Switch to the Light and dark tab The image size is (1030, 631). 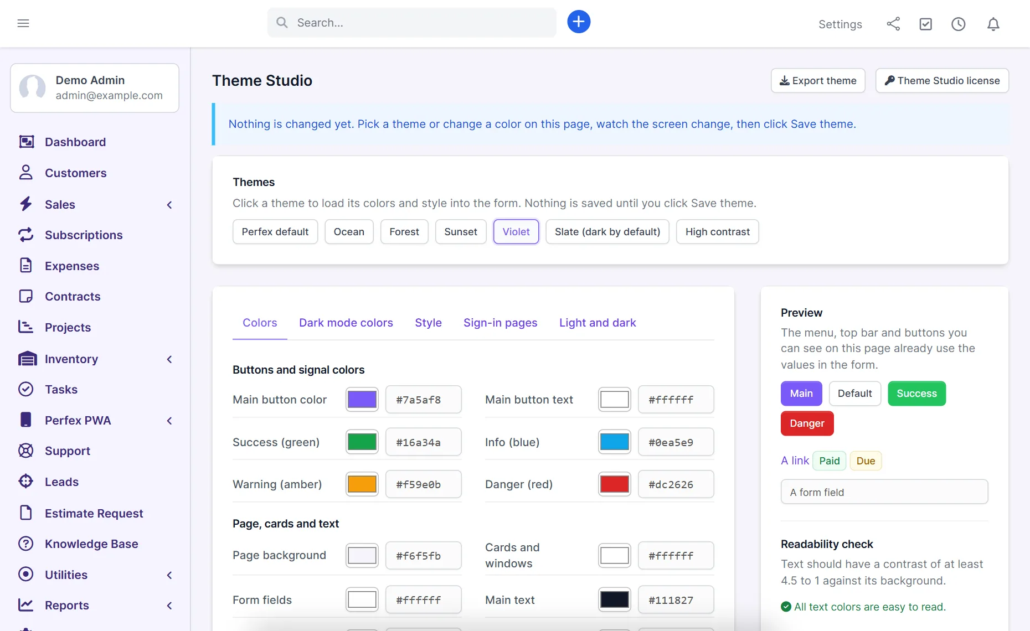pos(598,323)
